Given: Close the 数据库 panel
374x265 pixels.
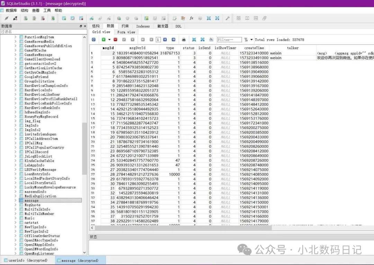Looking at the screenshot, I should [85, 26].
